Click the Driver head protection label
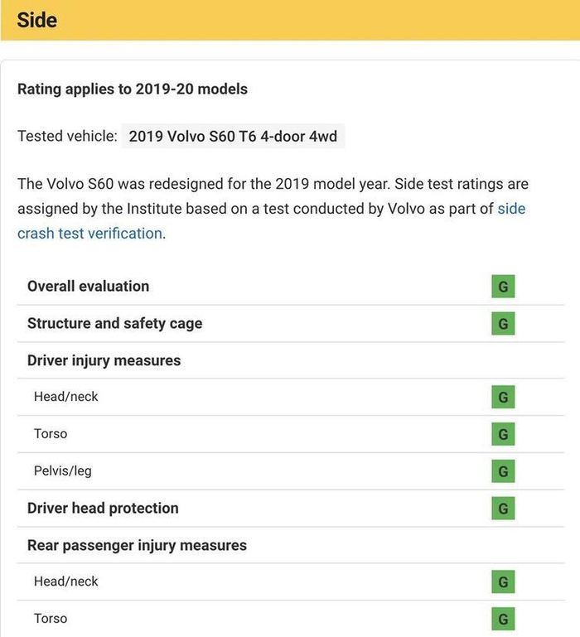Screen dimensions: 580x637 coord(103,508)
